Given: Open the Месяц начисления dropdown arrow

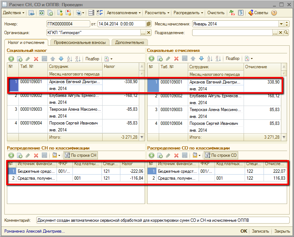Looking at the screenshot, I should (281, 24).
